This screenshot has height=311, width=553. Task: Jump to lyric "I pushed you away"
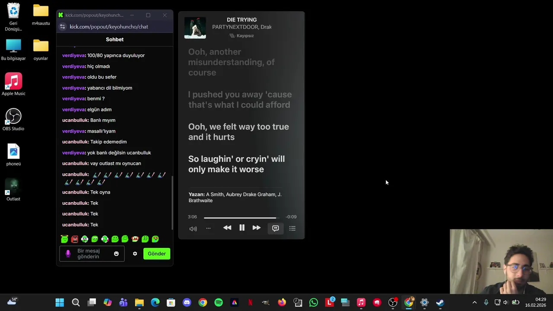240,99
